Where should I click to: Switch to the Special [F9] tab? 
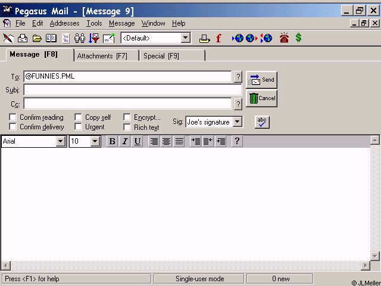tap(172, 55)
